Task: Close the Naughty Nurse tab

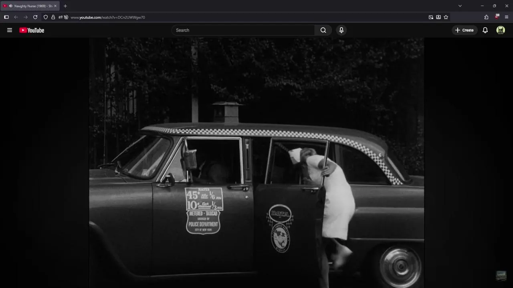Action: 55,6
